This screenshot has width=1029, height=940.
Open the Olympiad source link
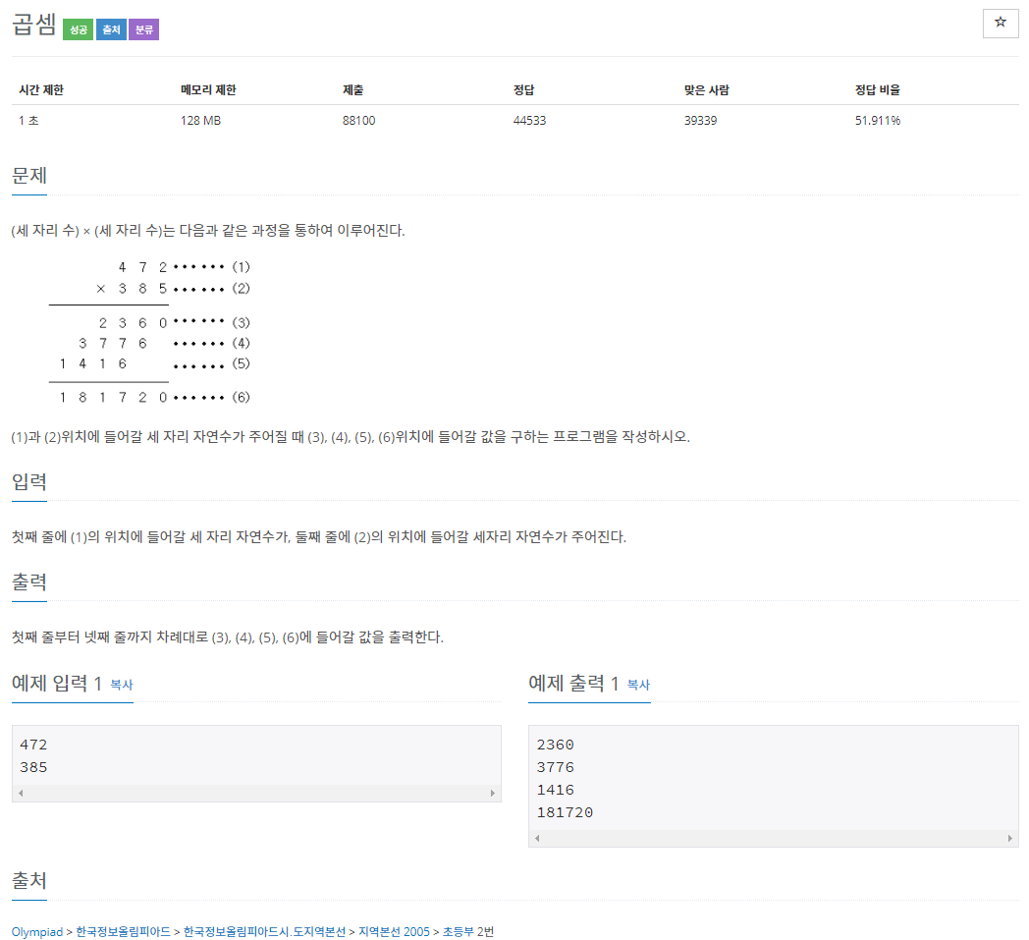(36, 931)
